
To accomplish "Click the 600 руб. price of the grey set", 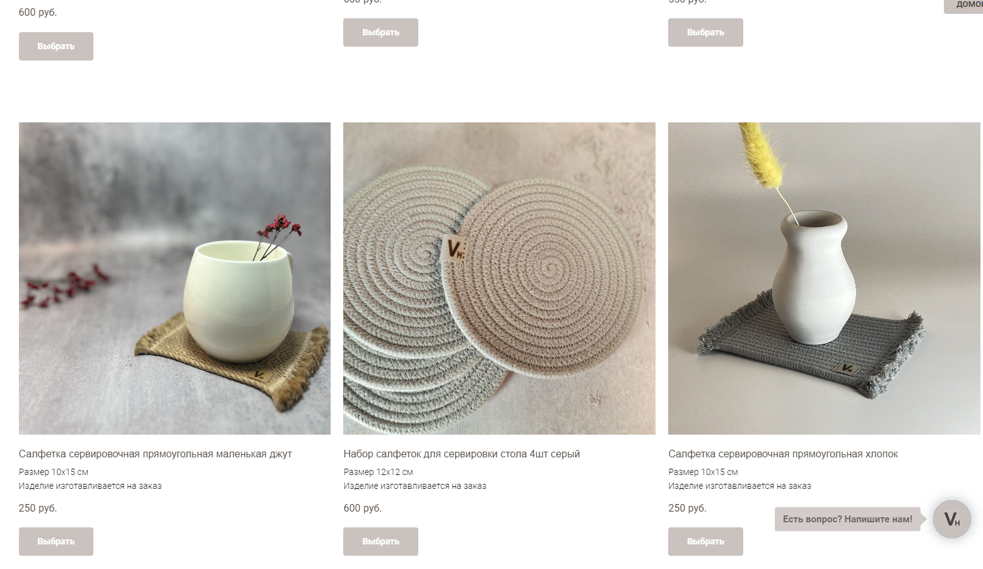I will click(363, 508).
